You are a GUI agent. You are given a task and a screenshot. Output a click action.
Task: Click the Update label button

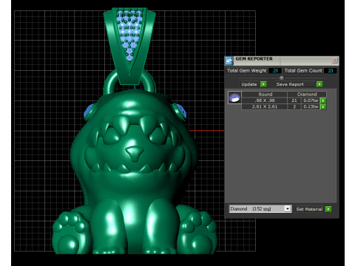pos(249,84)
